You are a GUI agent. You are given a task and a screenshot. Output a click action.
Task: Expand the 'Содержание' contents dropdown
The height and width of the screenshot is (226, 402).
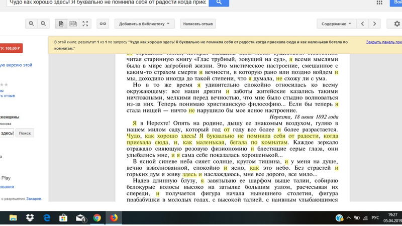336,24
